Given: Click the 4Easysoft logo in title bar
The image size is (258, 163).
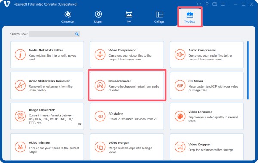Looking at the screenshot, I should (7, 4).
